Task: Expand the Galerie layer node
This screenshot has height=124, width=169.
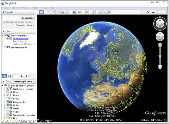Action: click(x=5, y=111)
